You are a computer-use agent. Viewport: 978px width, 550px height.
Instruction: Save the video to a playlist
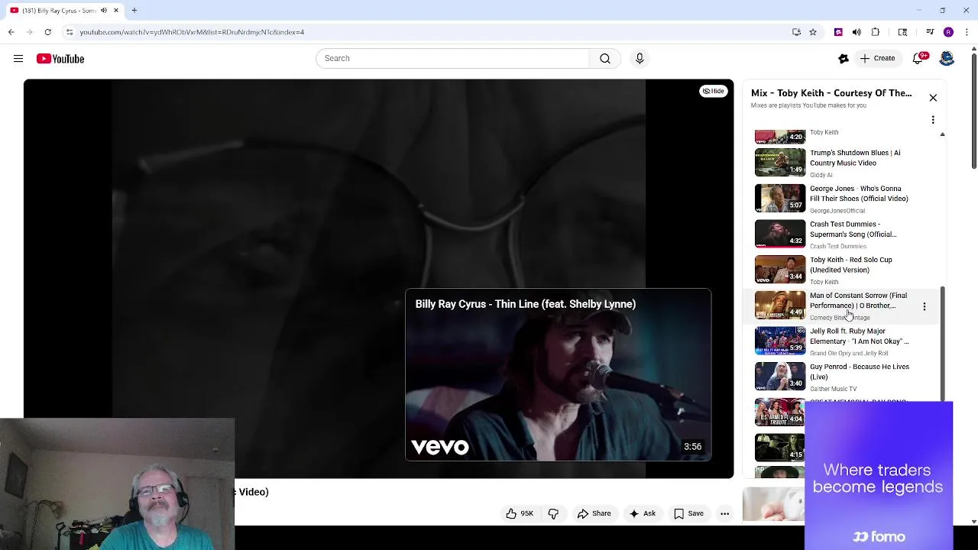pos(688,514)
